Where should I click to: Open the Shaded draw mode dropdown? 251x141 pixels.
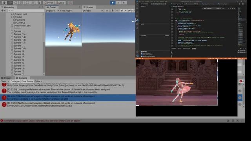93,11
